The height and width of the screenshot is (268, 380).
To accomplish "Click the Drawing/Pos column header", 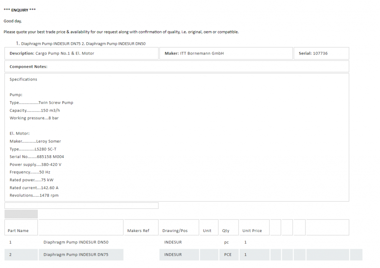I will click(x=175, y=231).
